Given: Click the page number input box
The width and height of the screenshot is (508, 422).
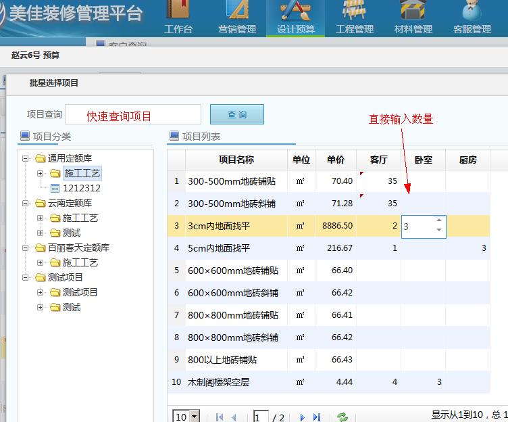Looking at the screenshot, I should tap(261, 417).
